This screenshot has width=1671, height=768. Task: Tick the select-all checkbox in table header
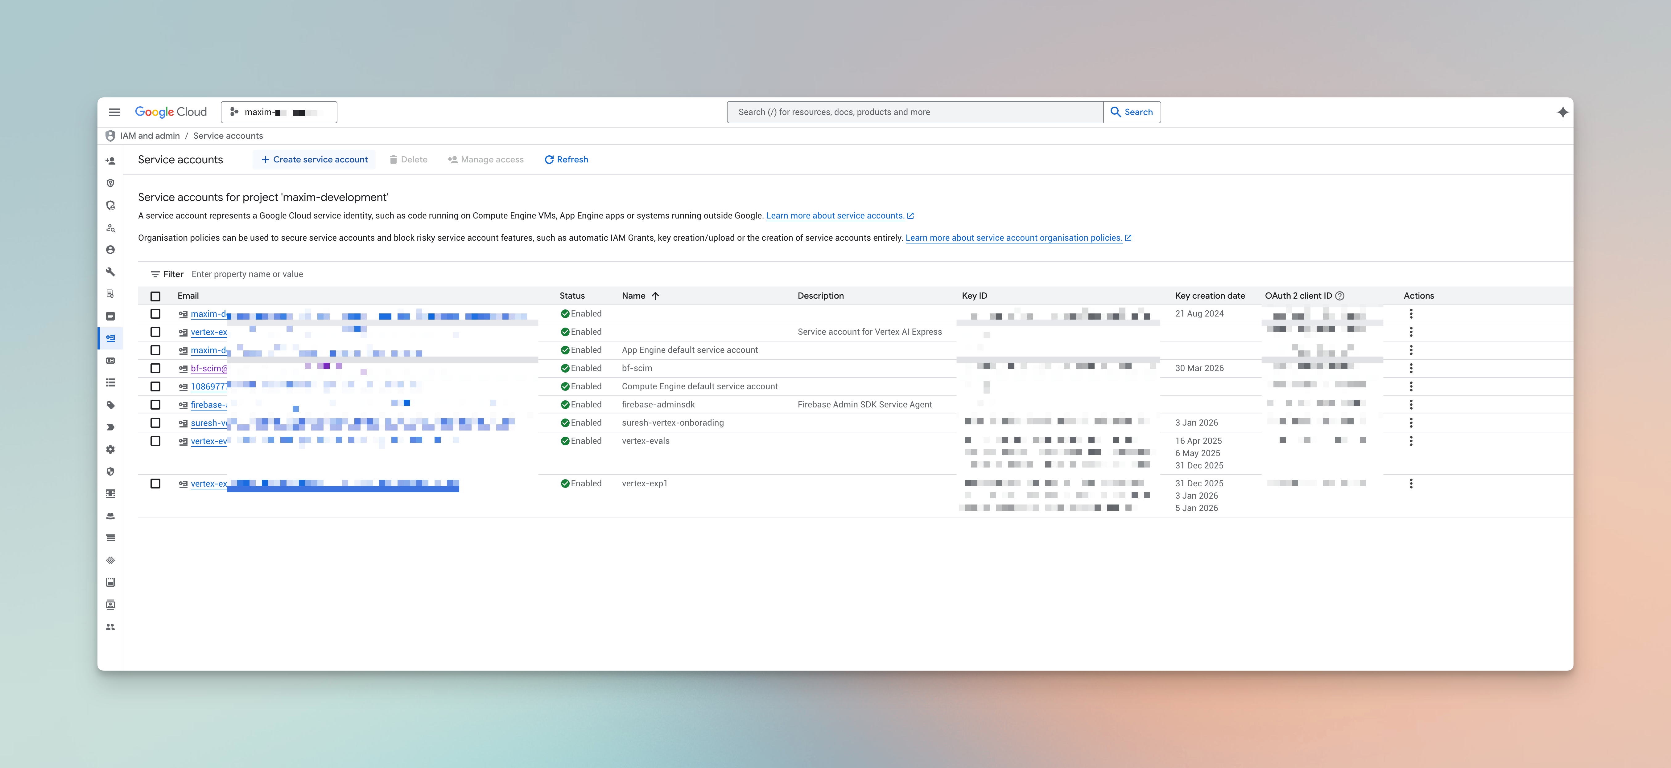click(x=156, y=296)
